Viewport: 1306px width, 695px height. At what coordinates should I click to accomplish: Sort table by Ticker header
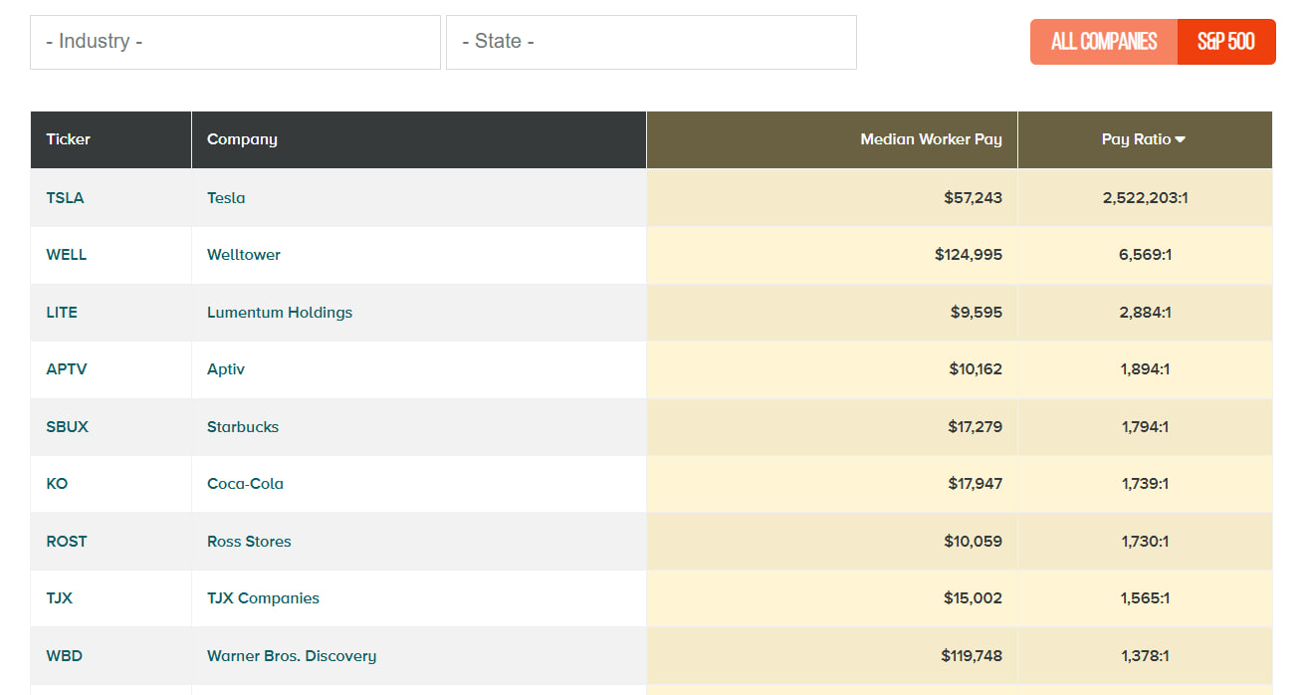[x=68, y=139]
